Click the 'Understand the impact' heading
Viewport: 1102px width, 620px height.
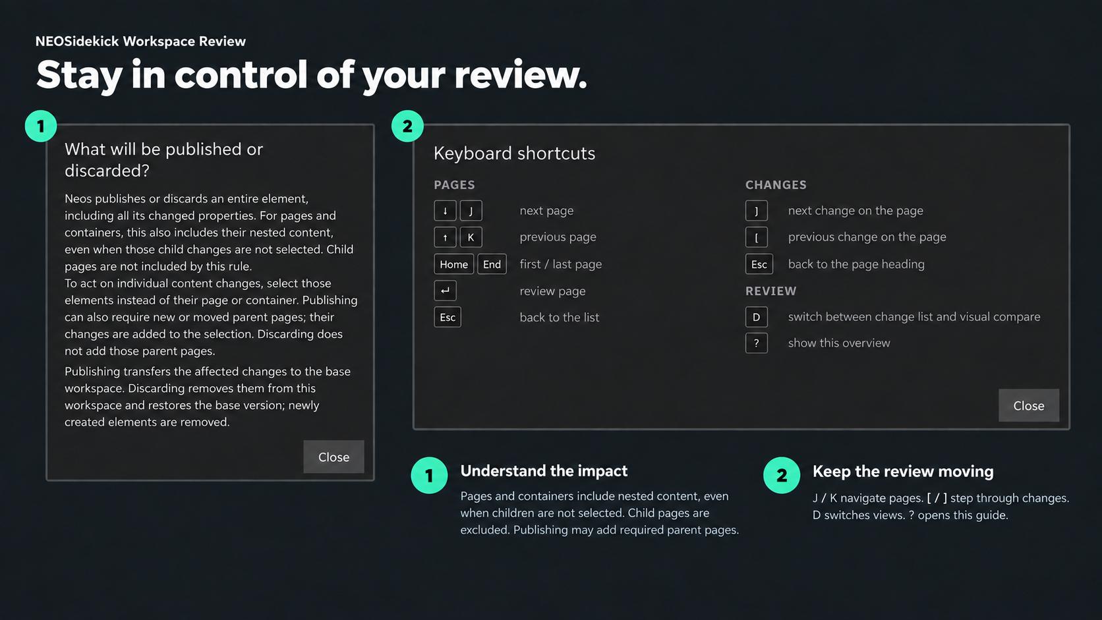tap(544, 471)
